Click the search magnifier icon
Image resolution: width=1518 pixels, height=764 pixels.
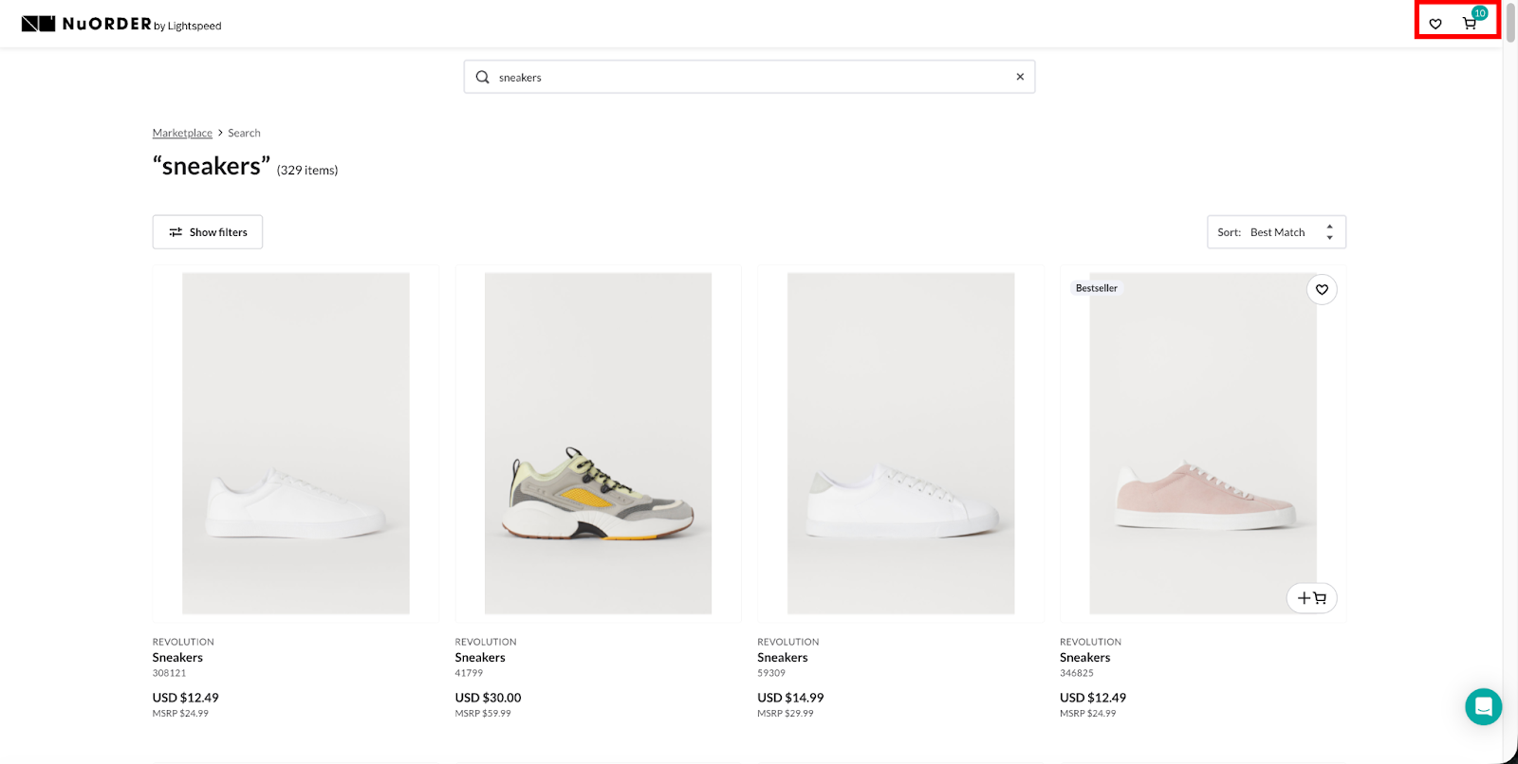482,77
